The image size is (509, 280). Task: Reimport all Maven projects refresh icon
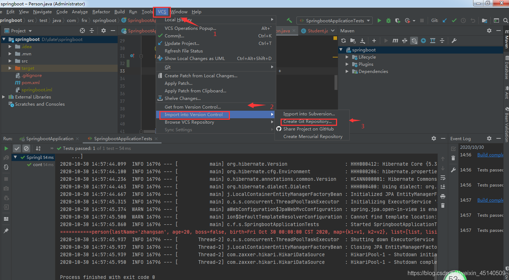coord(344,41)
